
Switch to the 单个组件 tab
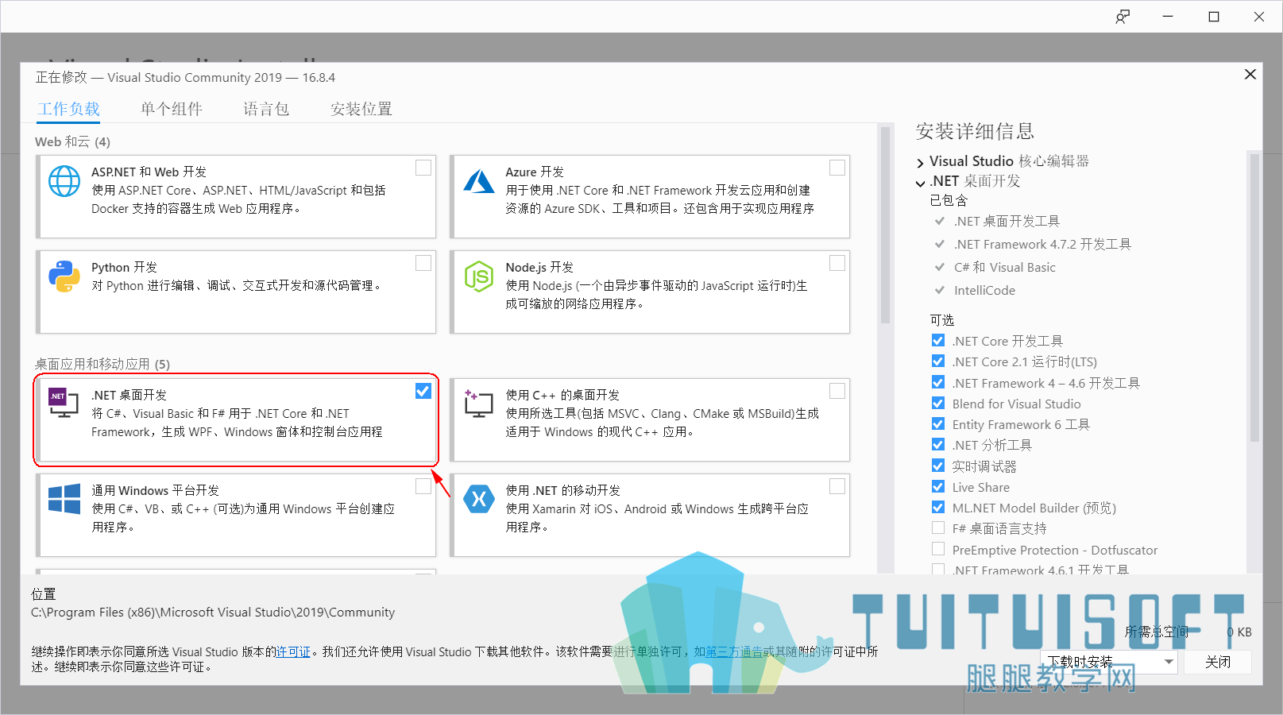[x=172, y=109]
